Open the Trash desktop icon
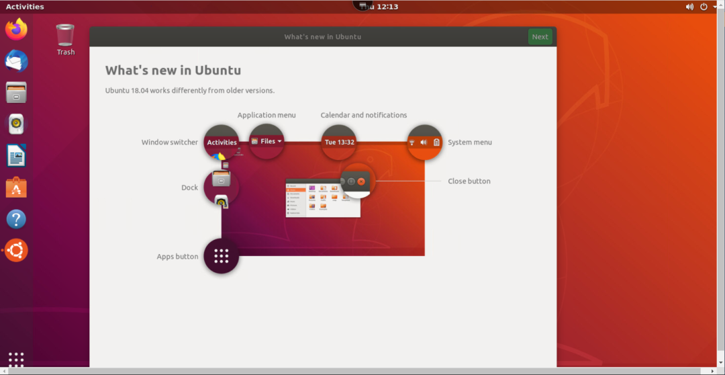725x375 pixels. click(x=65, y=40)
